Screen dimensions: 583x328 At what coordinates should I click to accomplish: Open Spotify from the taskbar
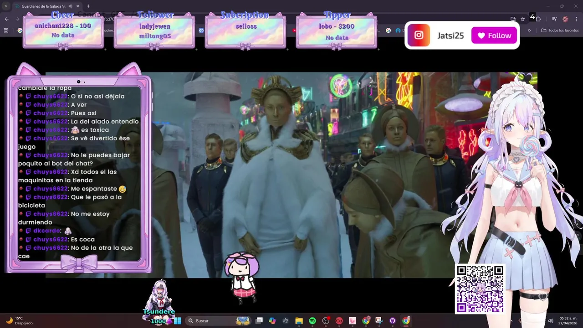point(312,321)
